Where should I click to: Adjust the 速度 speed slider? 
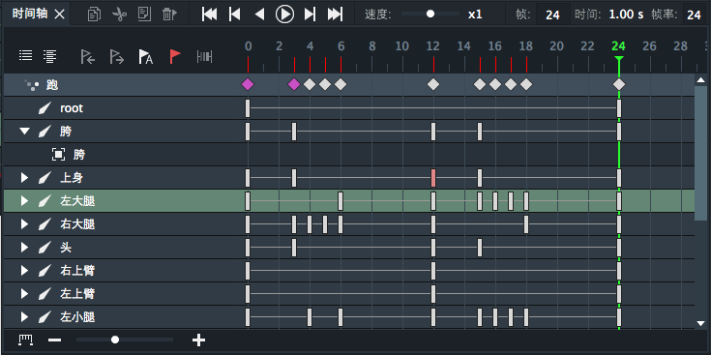pyautogui.click(x=430, y=15)
